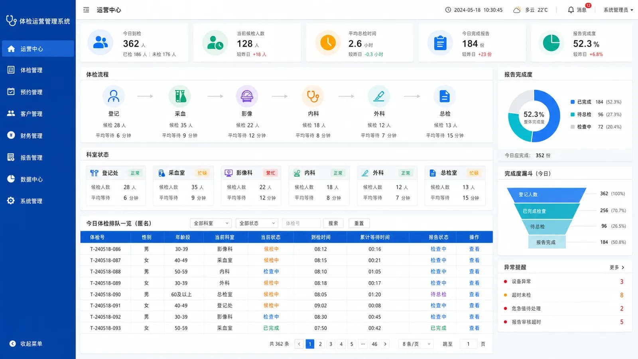638x359 pixels.
Task: Jump to last page 46
Action: 374,344
